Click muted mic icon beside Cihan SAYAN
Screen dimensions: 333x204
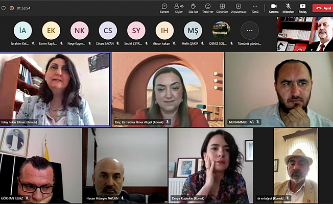pyautogui.click(x=117, y=43)
